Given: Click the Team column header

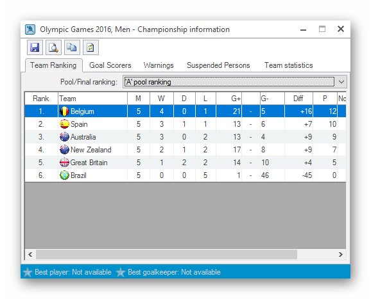Looking at the screenshot, I should 92,99.
